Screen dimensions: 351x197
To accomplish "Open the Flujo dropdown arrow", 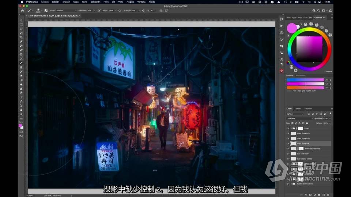I will point(115,11).
